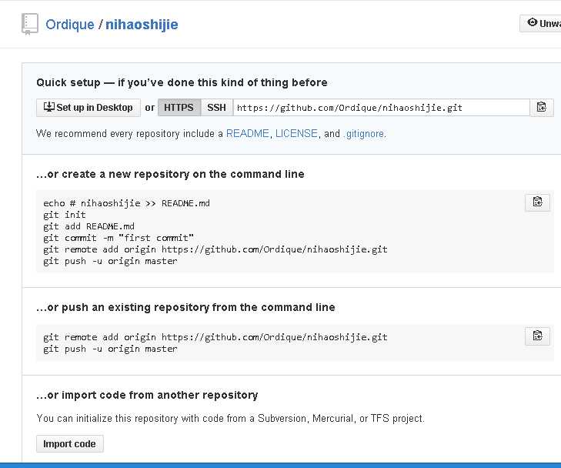The width and height of the screenshot is (561, 468).
Task: Click the 'git commit -m "first commit"' line
Action: point(119,238)
